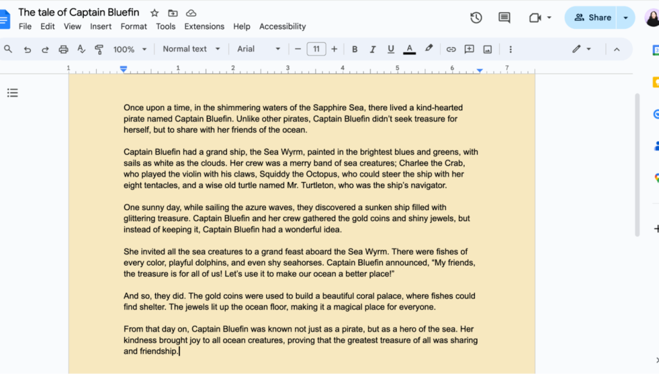Open the Arial font dropdown
The height and width of the screenshot is (374, 659).
click(258, 49)
